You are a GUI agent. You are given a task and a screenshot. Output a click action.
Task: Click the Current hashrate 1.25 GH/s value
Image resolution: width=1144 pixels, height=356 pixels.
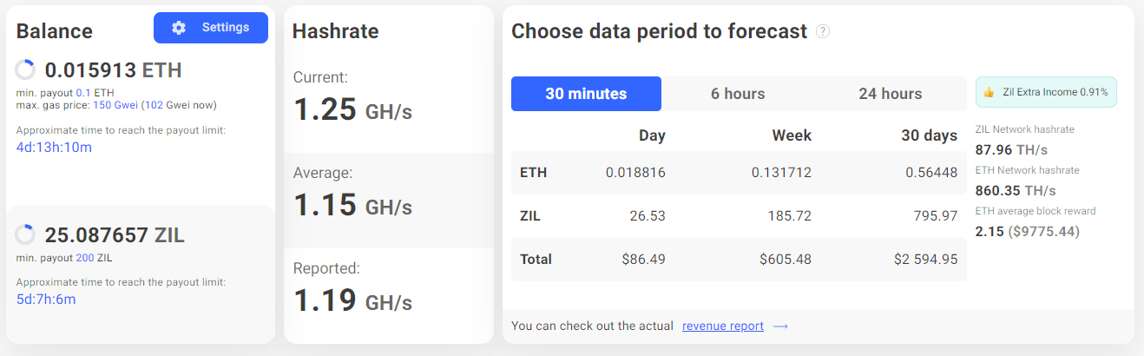[x=352, y=110]
